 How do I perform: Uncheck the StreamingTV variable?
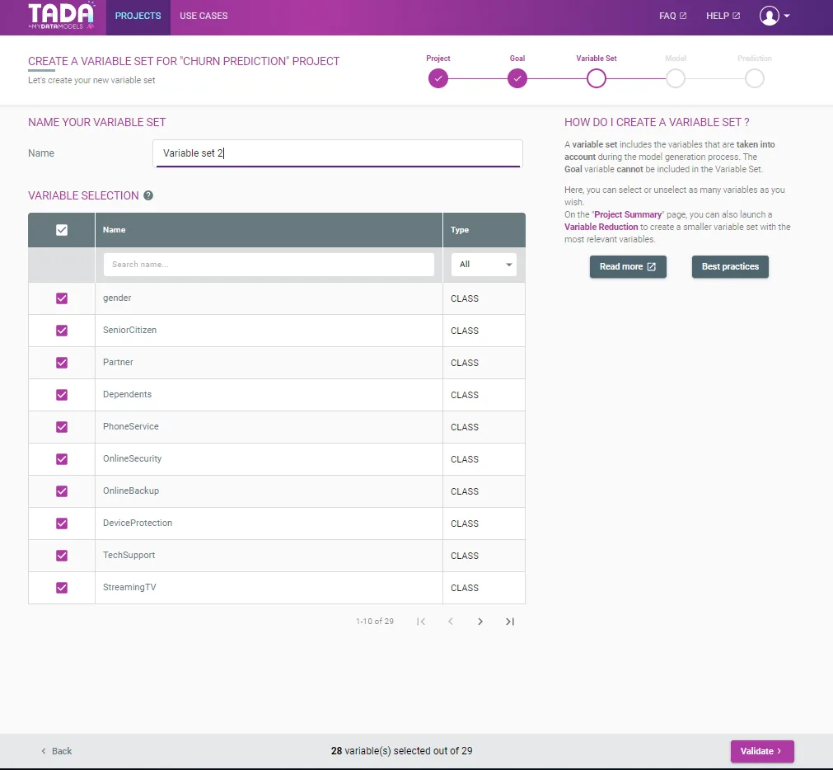tap(62, 588)
